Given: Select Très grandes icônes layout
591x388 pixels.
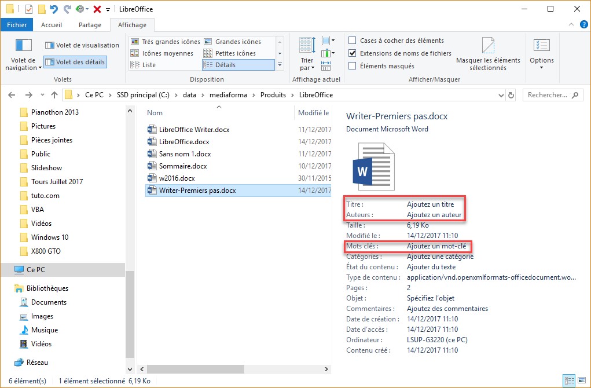Looking at the screenshot, I should pyautogui.click(x=166, y=42).
